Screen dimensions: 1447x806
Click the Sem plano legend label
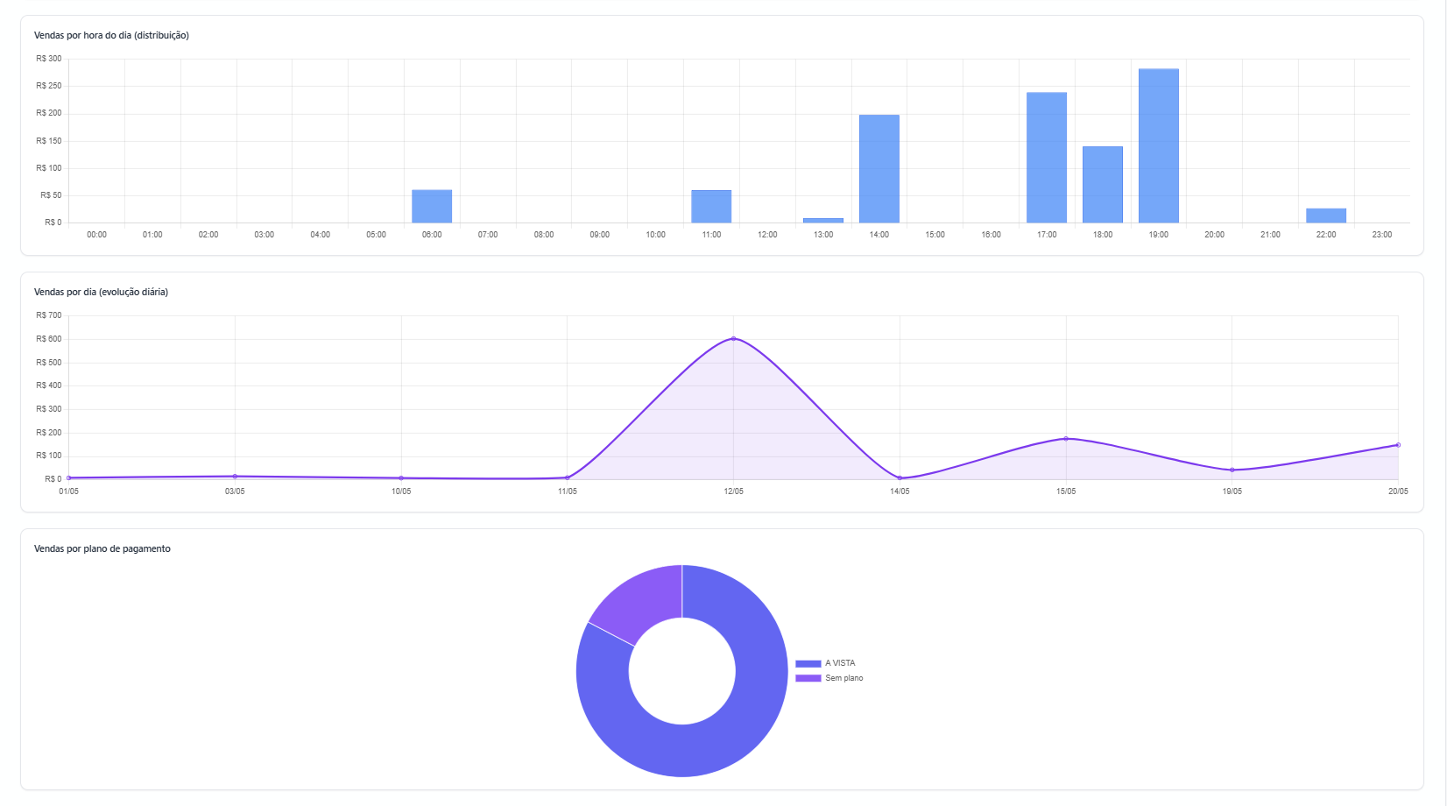tap(844, 678)
